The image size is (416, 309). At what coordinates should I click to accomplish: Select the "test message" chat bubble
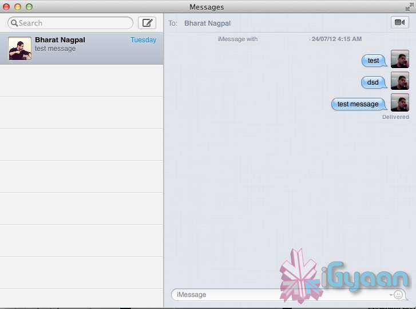(358, 104)
